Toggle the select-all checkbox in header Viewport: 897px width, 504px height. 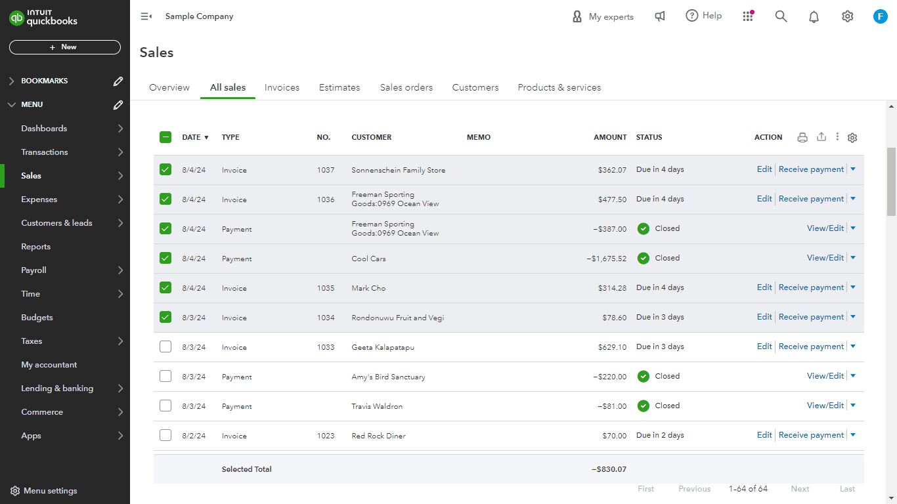click(165, 137)
